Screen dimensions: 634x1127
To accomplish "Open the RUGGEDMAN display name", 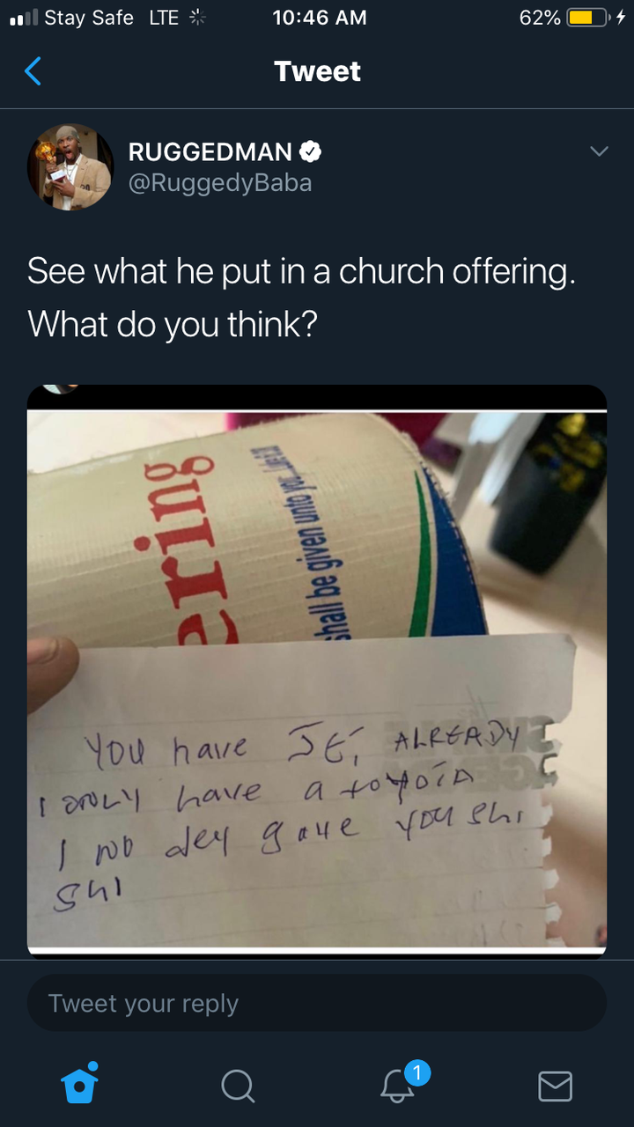I will point(210,151).
